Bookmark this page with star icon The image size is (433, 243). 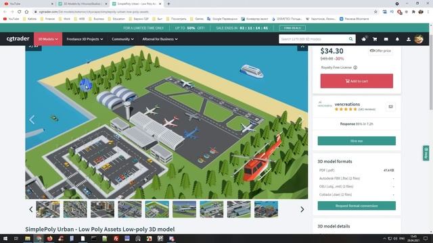coord(375,12)
